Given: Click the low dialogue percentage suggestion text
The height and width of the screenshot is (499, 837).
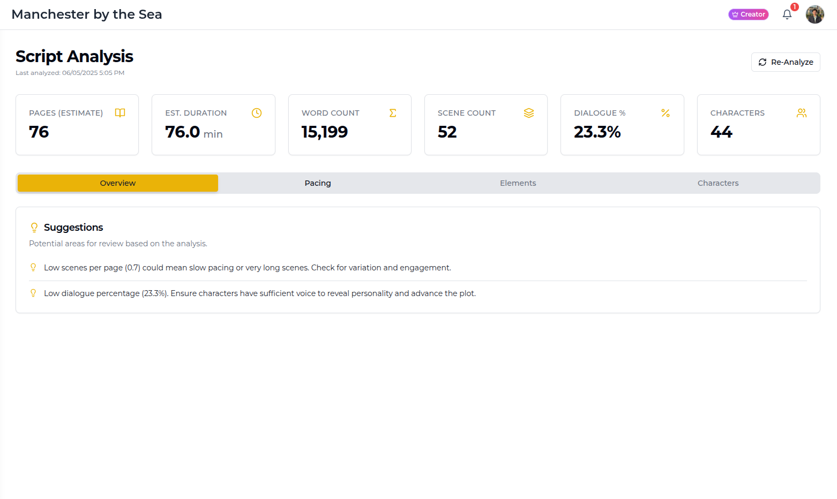Looking at the screenshot, I should pos(260,293).
